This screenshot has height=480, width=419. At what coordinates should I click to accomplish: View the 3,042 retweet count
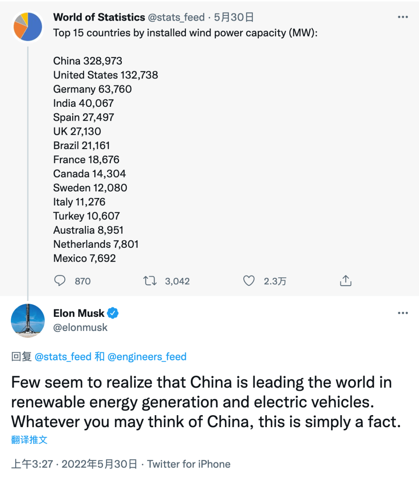point(177,281)
